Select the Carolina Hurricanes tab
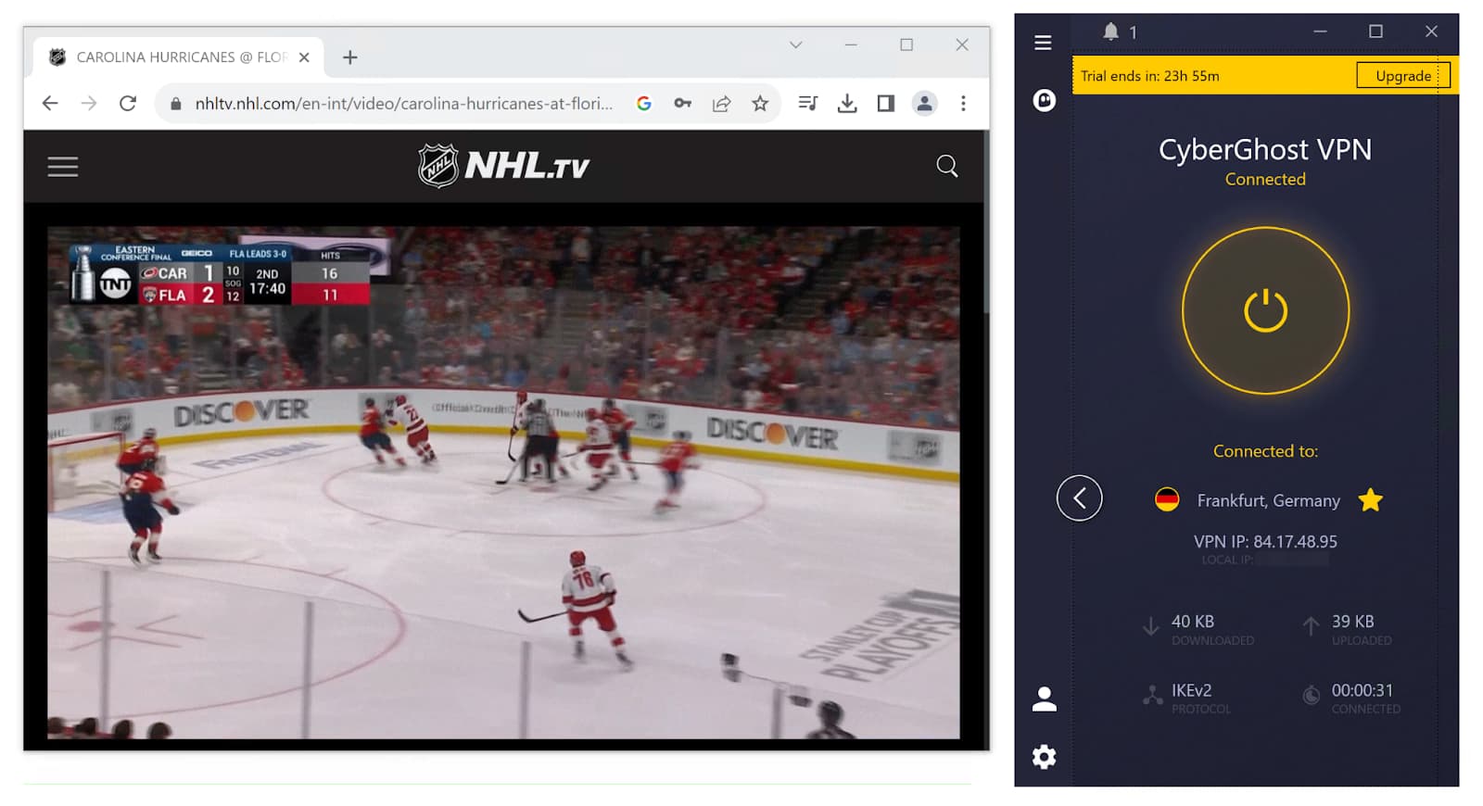The image size is (1483, 806). (x=179, y=57)
